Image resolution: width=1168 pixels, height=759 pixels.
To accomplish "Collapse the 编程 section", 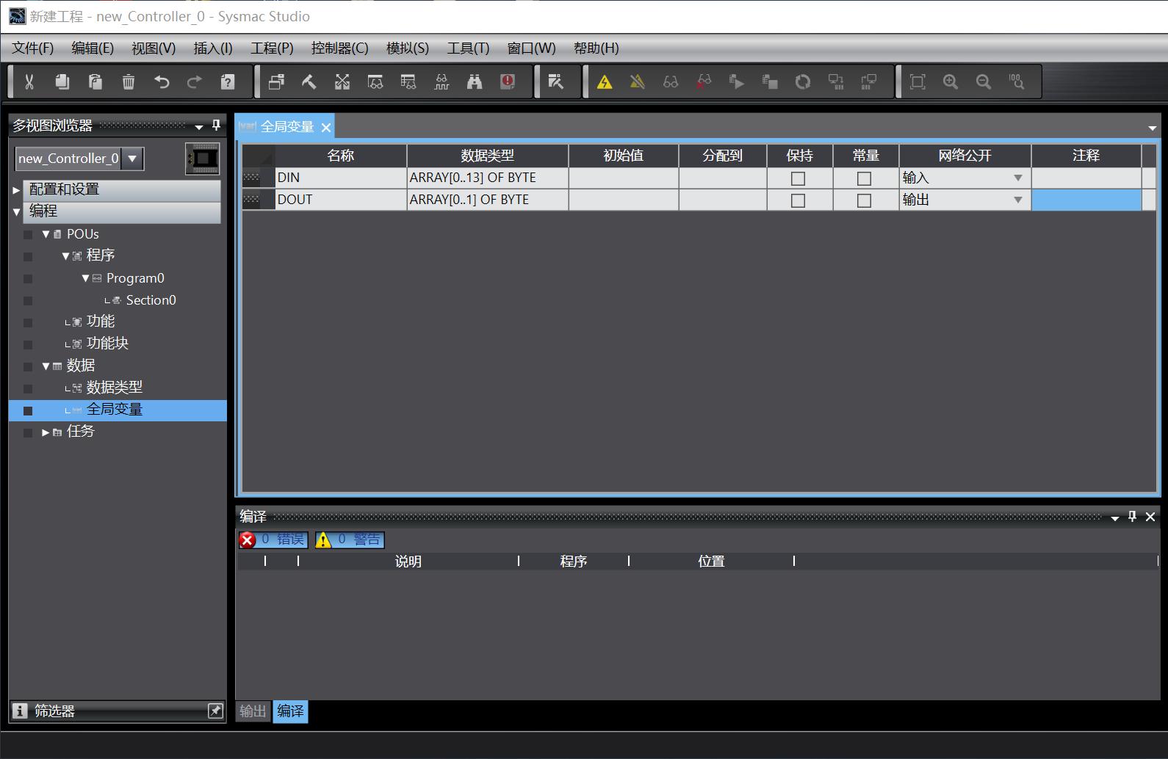I will point(16,211).
